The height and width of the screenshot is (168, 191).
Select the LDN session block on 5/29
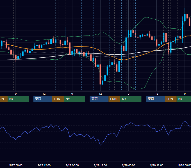pyautogui.click(x=171, y=99)
